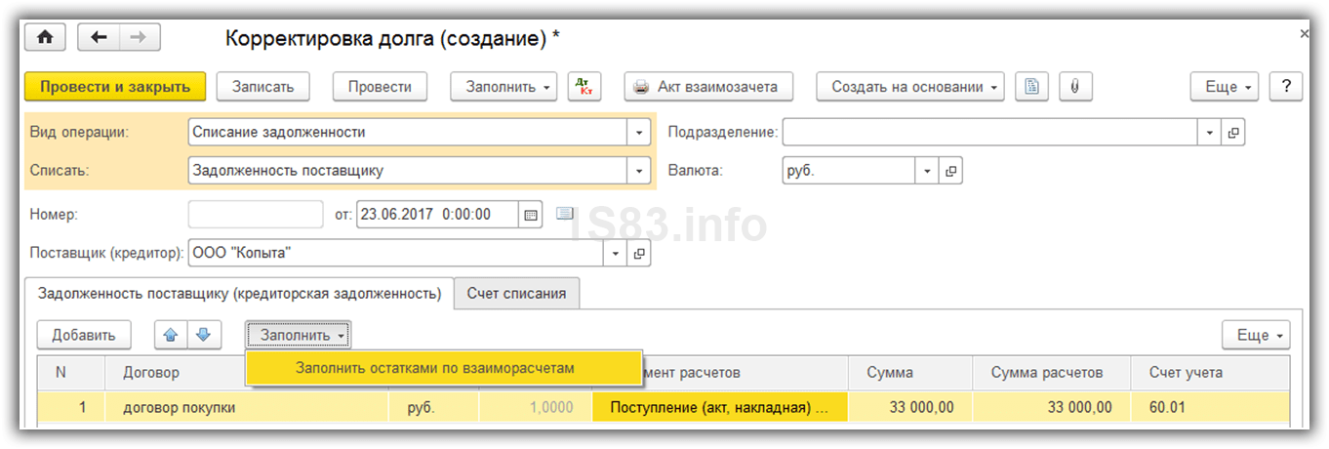
Task: Click the Номер input field
Action: pos(256,214)
